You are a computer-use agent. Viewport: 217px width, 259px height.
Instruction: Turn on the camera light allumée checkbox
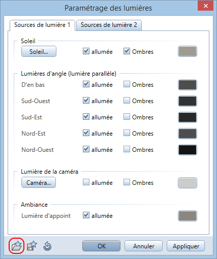[x=86, y=182]
